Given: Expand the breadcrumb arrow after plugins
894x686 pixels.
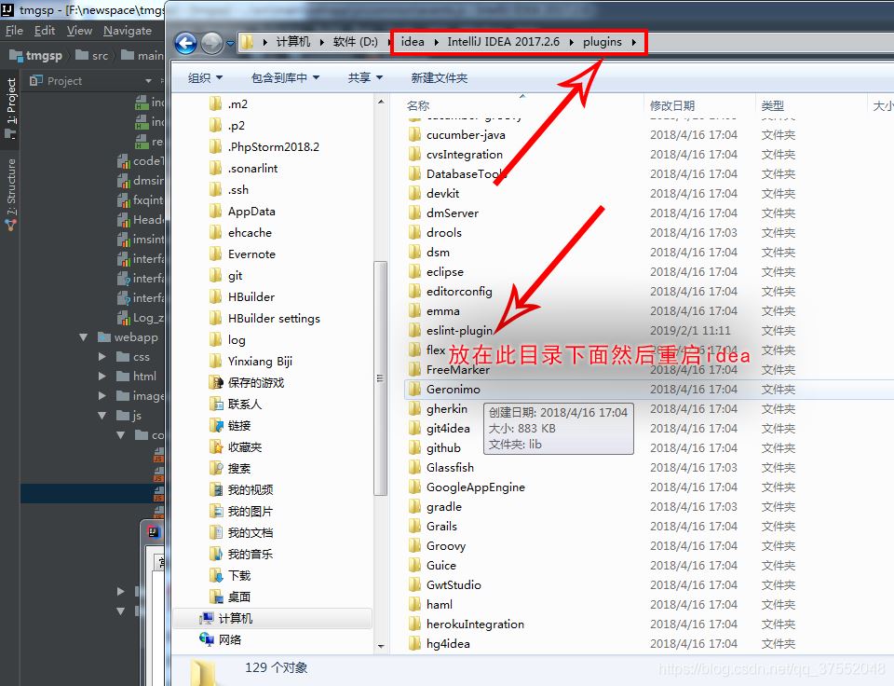Looking at the screenshot, I should pos(633,42).
